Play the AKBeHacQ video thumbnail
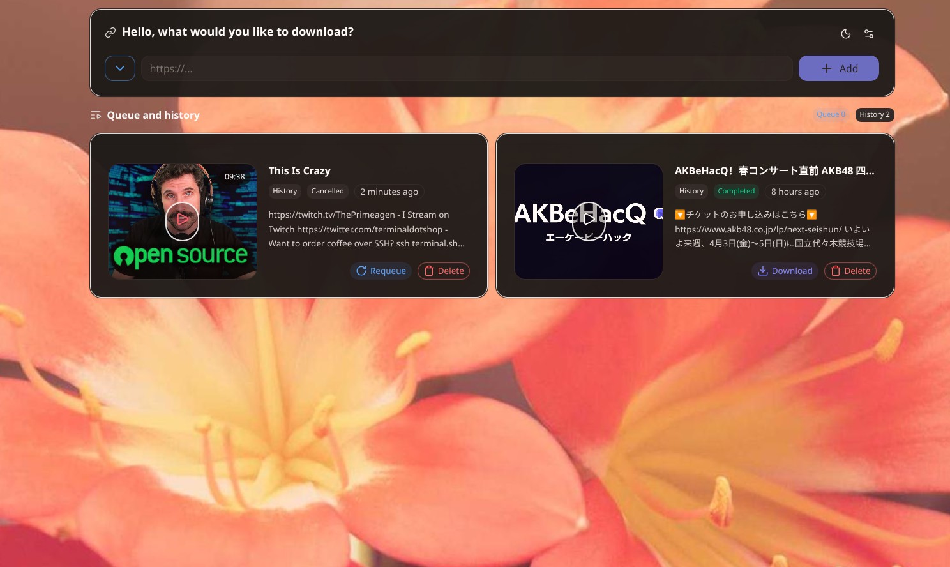The height and width of the screenshot is (567, 950). click(589, 221)
